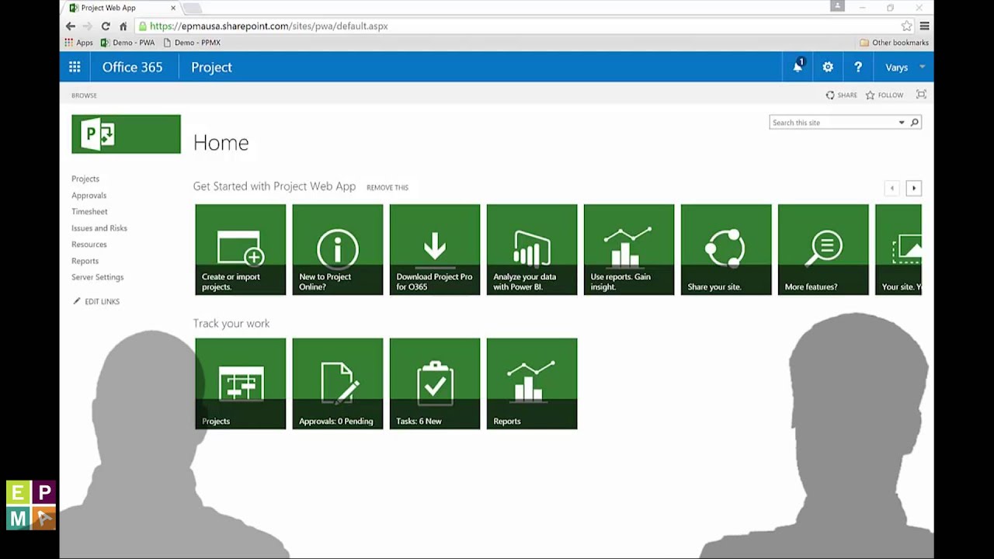Open Server Settings link

coord(98,277)
